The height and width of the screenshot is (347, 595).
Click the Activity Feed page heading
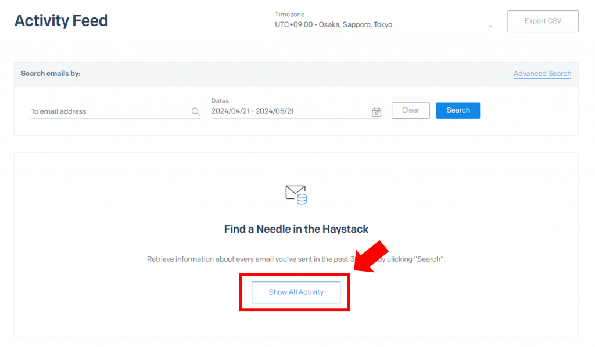[x=61, y=21]
